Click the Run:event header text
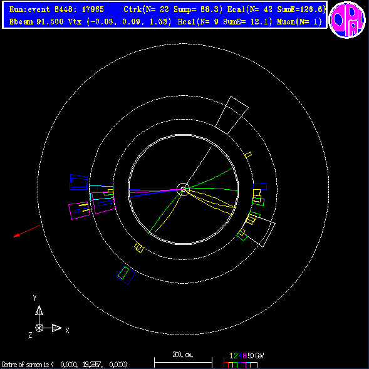Screen dimensions: 369x369 click(56, 9)
